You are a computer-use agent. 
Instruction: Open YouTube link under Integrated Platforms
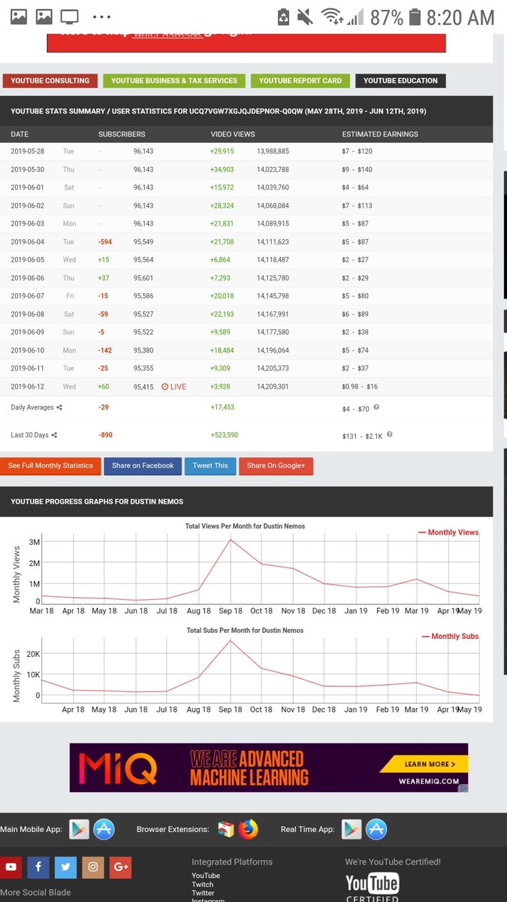(206, 876)
